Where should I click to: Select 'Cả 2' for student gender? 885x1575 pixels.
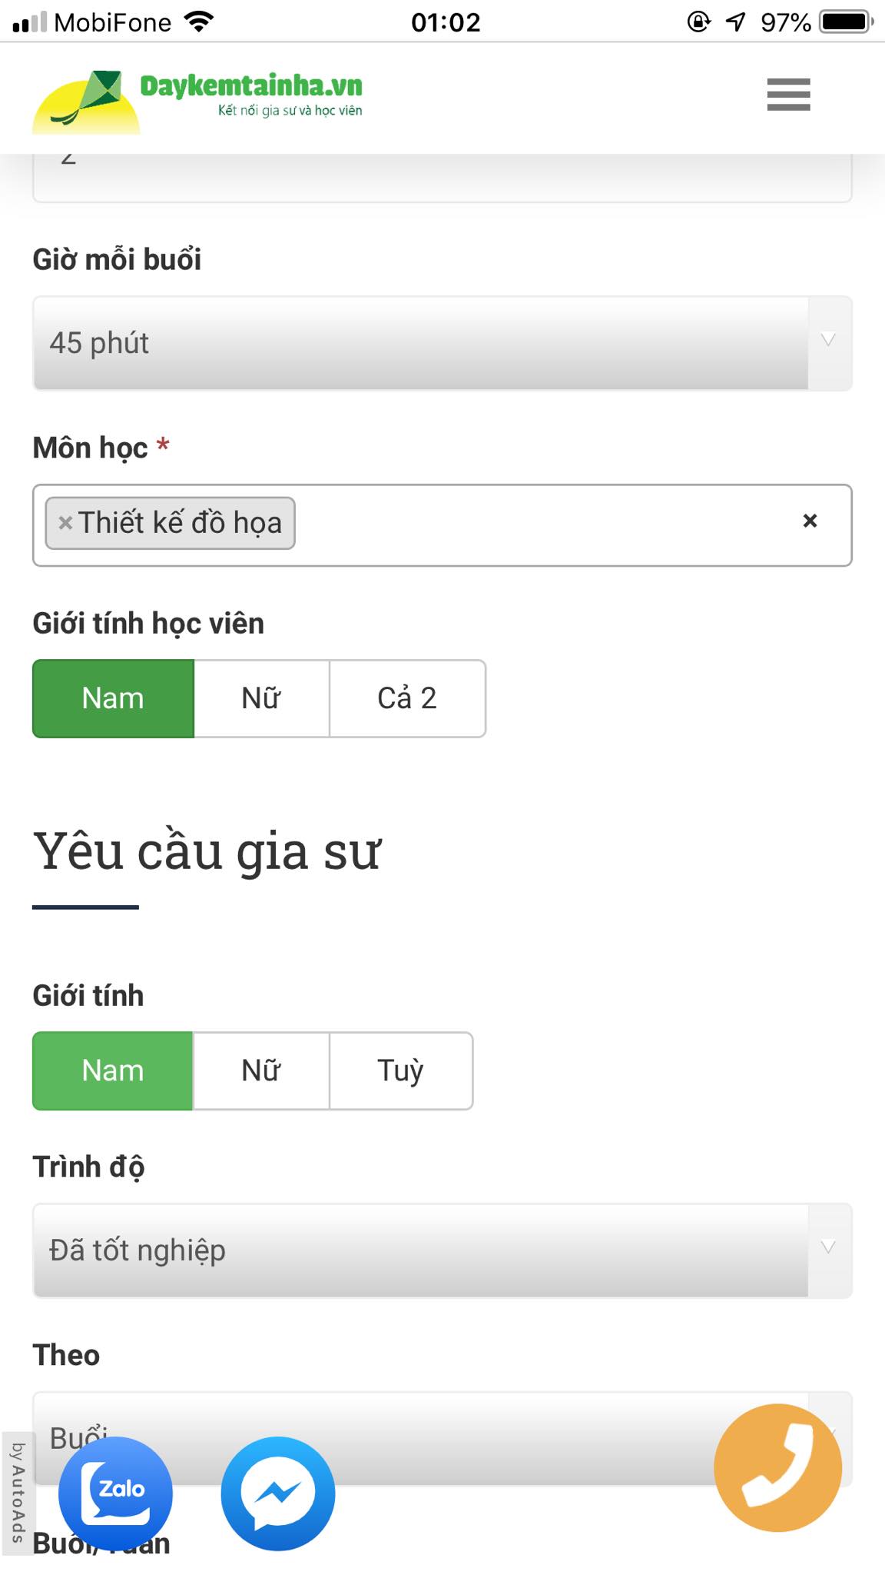point(407,698)
